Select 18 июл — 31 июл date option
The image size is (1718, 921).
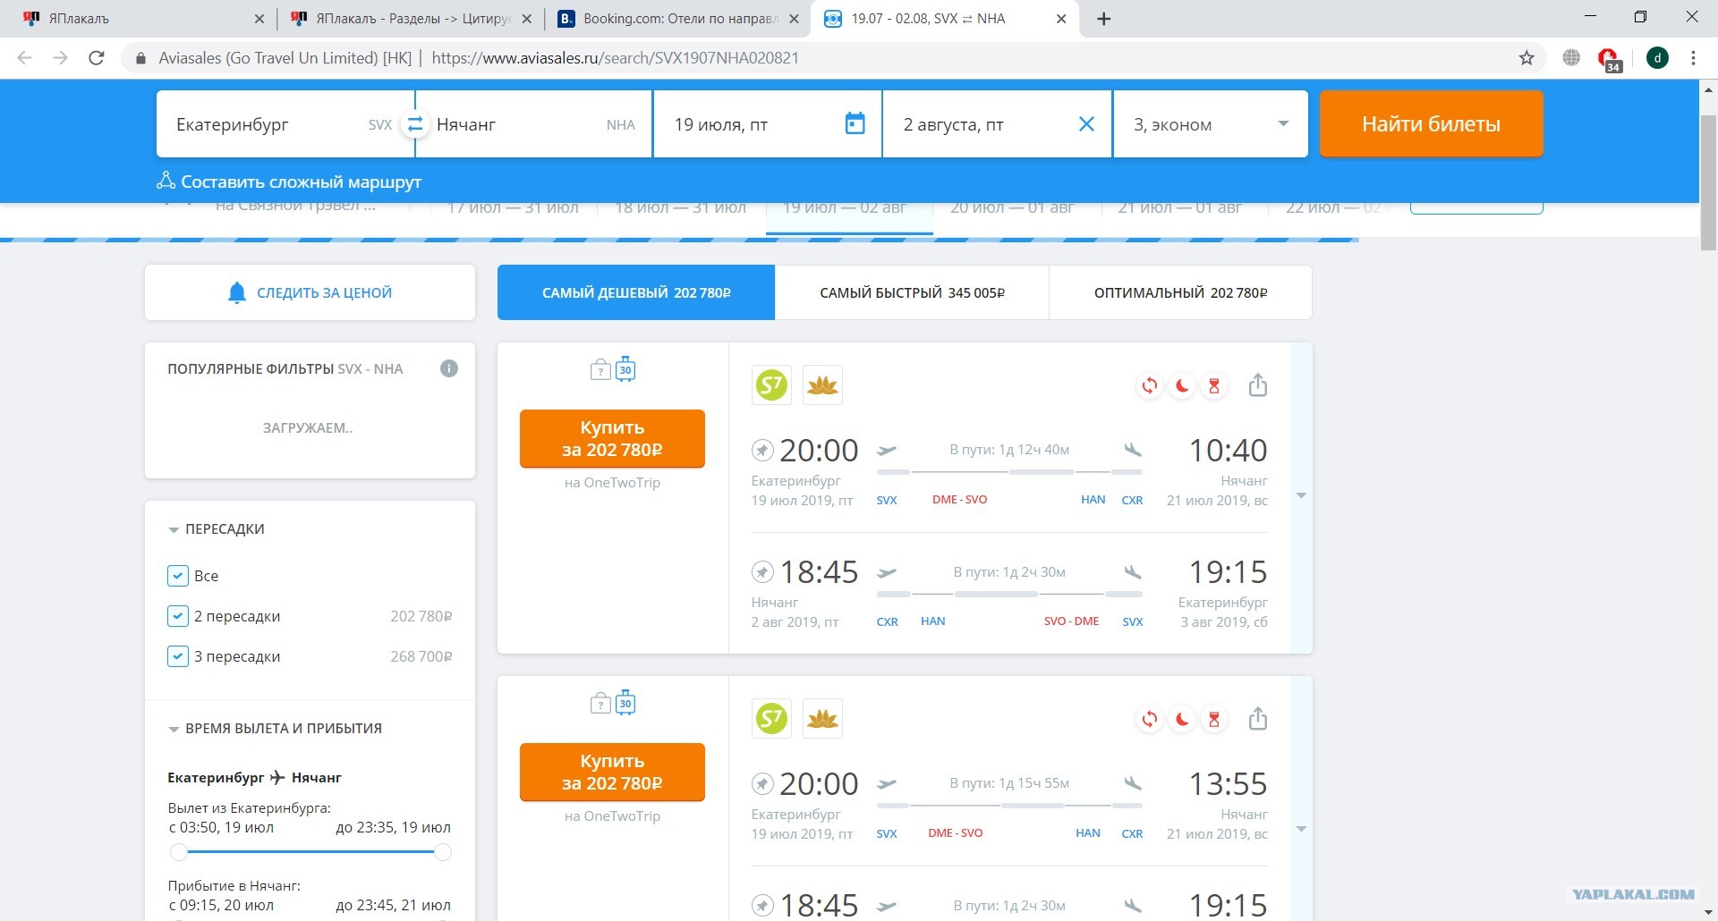tap(680, 207)
